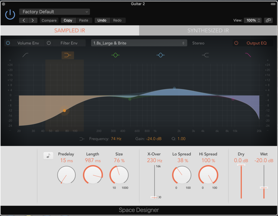
Task: Select the blue parametric band icon
Action: click(x=160, y=55)
